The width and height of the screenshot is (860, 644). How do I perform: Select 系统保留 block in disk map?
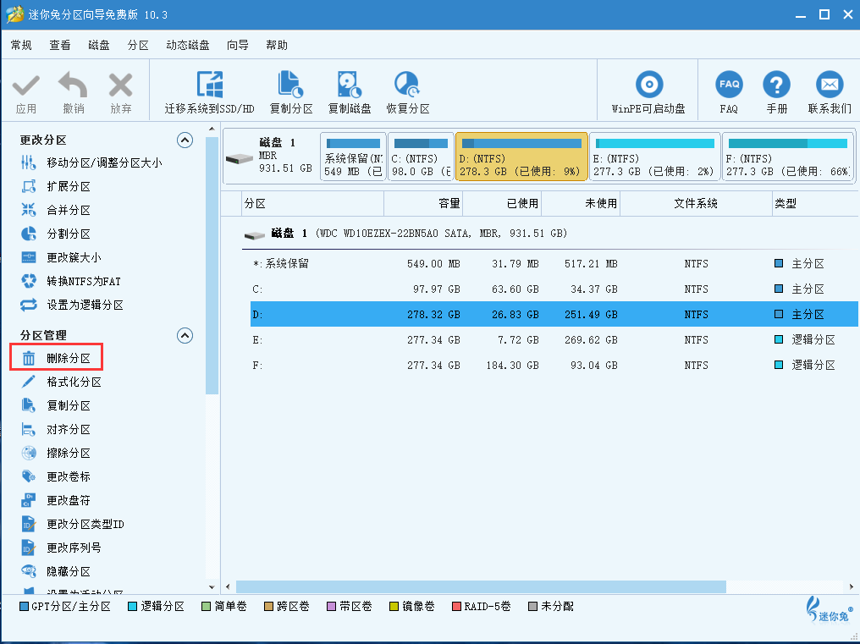[353, 157]
